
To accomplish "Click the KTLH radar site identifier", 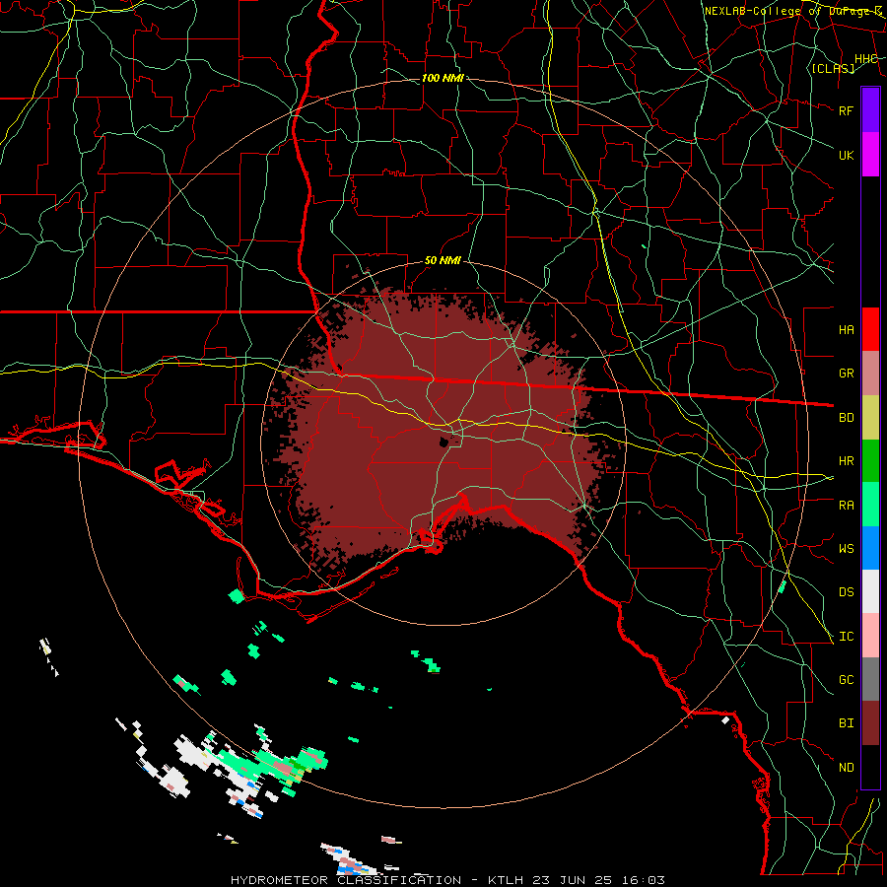I will (506, 880).
